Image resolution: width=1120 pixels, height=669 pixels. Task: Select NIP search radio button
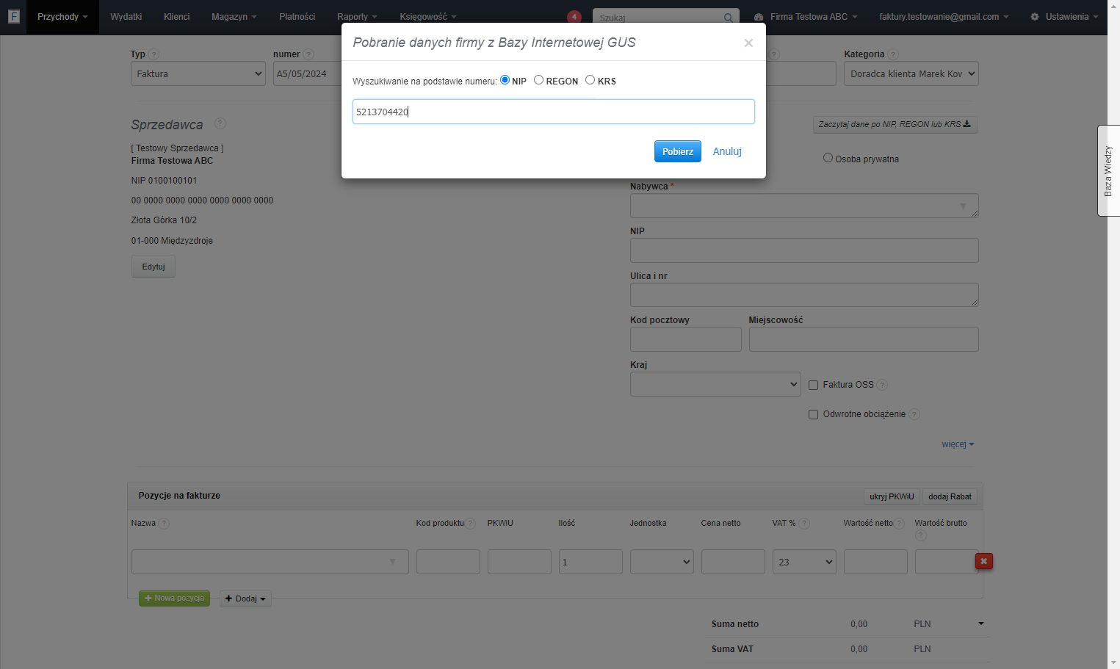pyautogui.click(x=505, y=80)
